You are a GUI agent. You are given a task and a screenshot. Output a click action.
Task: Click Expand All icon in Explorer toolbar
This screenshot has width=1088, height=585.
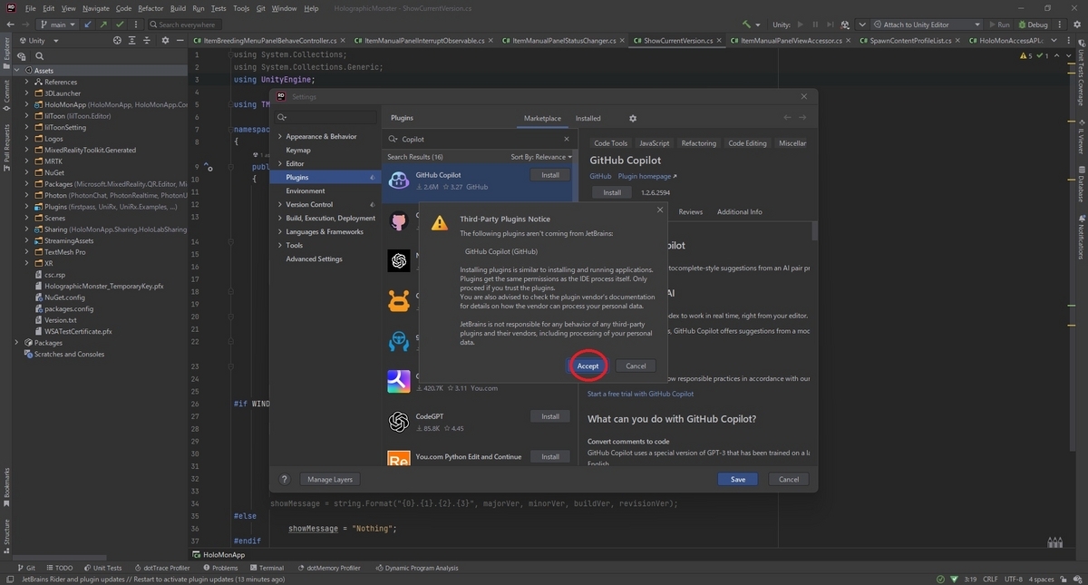pyautogui.click(x=132, y=41)
